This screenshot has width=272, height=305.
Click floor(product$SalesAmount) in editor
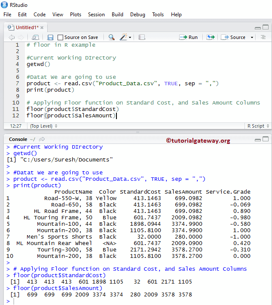[71, 116]
